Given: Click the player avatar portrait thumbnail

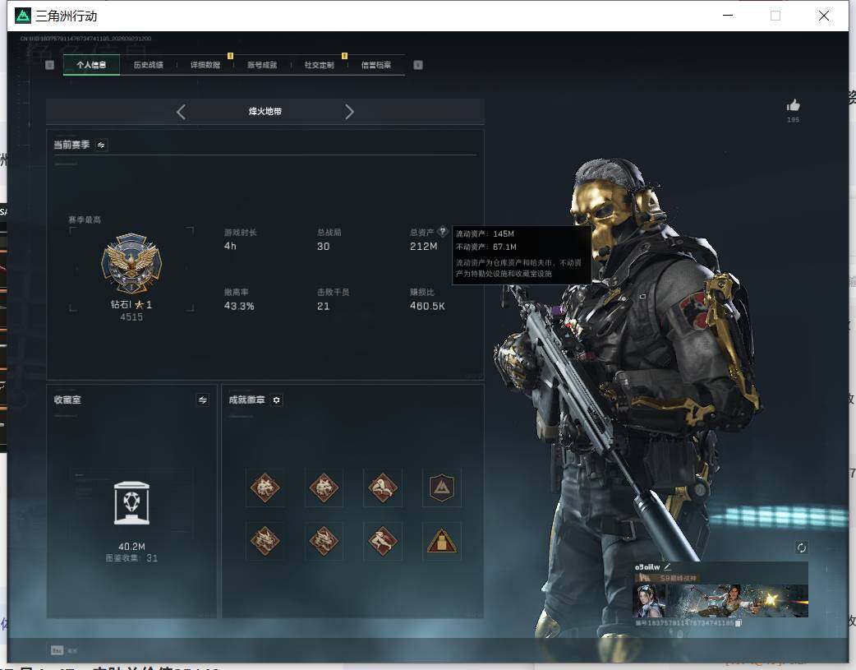Looking at the screenshot, I should coord(650,601).
